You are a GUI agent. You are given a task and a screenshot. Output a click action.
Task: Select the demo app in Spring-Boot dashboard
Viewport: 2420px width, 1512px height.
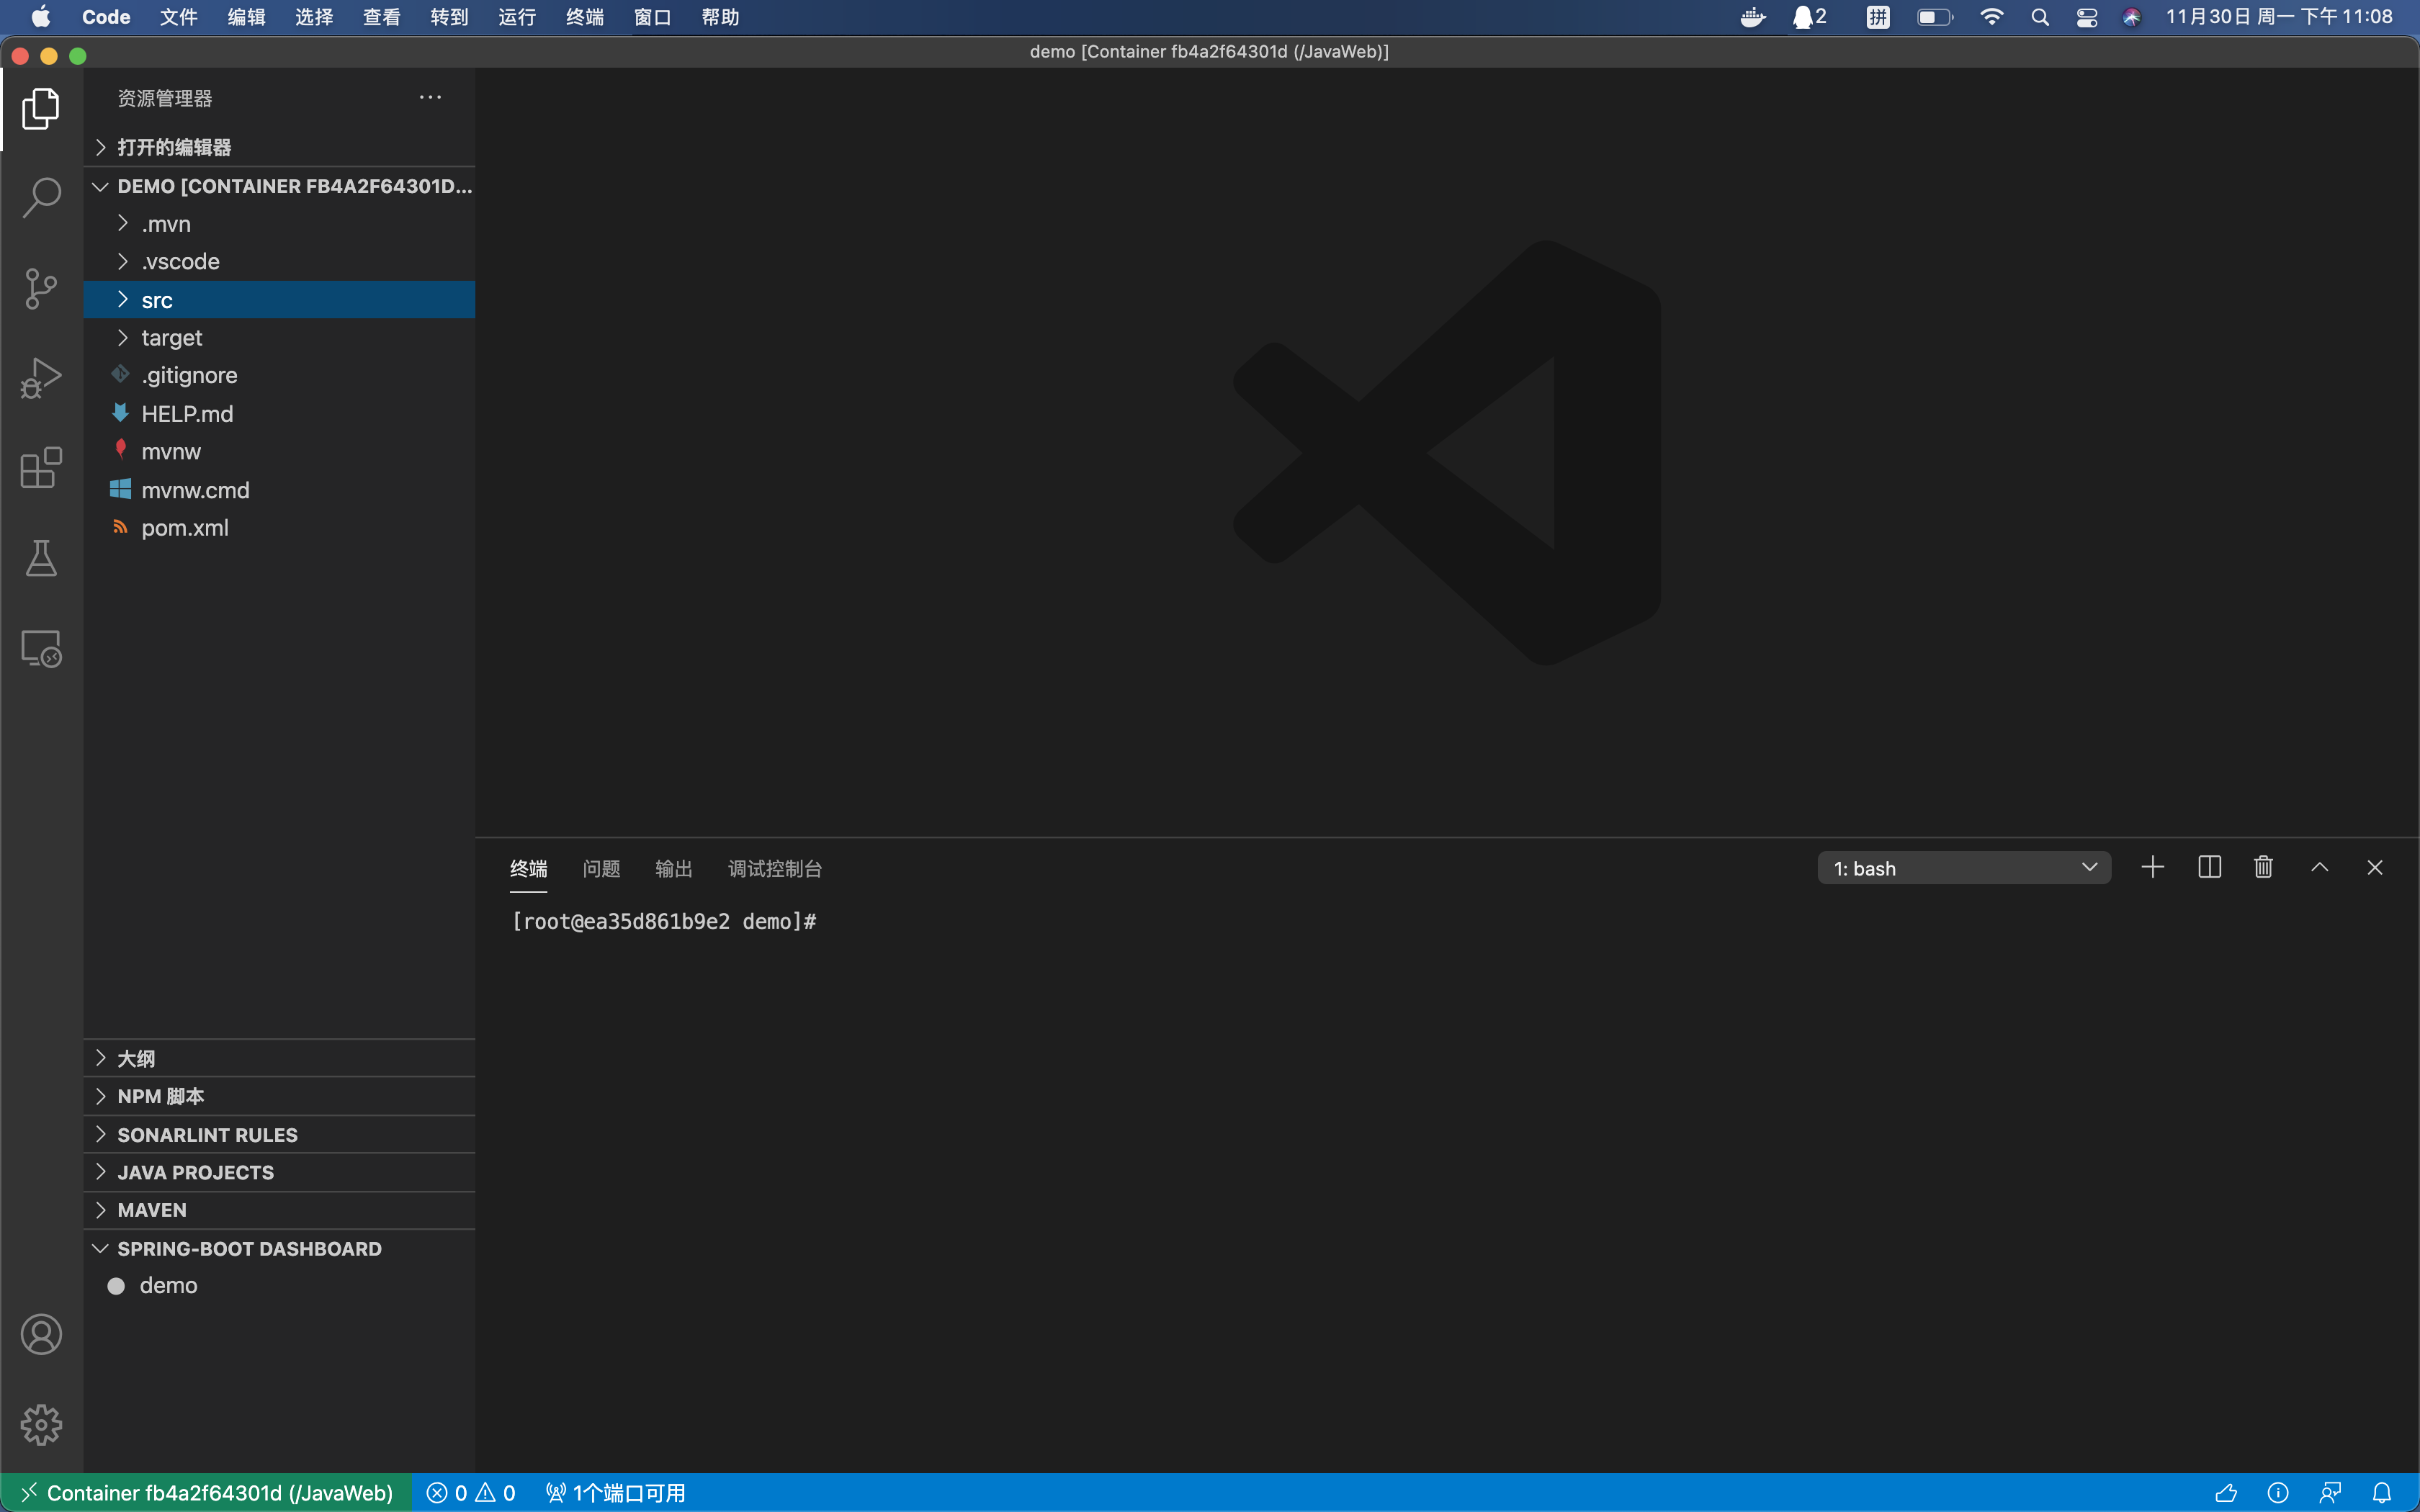[279, 1286]
